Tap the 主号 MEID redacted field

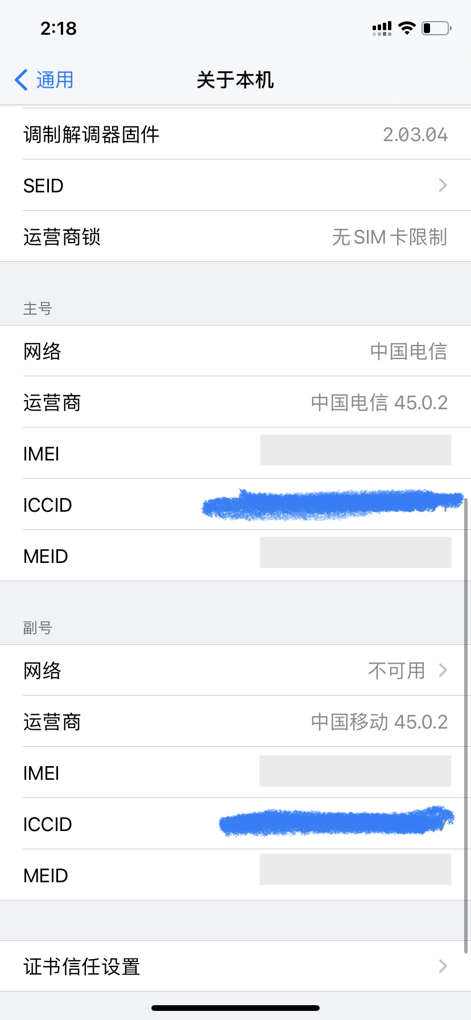point(356,552)
